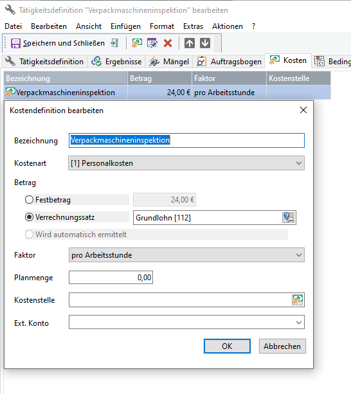Expand the Faktor pro Arbeitsstunde dropdown
Image resolution: width=351 pixels, height=394 pixels.
(186, 255)
